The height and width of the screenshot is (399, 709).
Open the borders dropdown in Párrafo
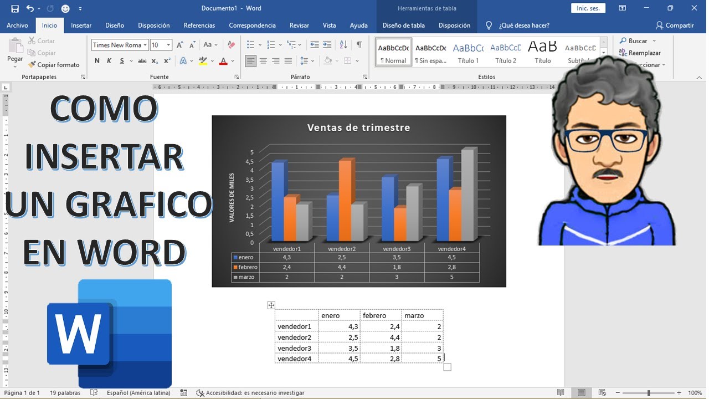coord(357,61)
